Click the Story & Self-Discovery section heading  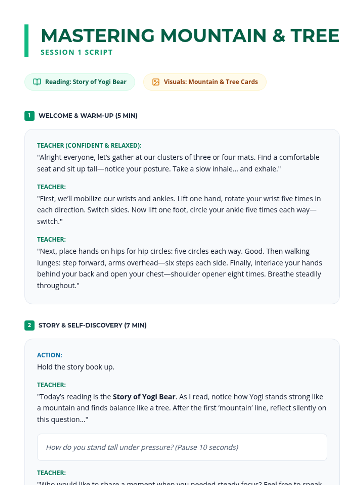(93, 325)
